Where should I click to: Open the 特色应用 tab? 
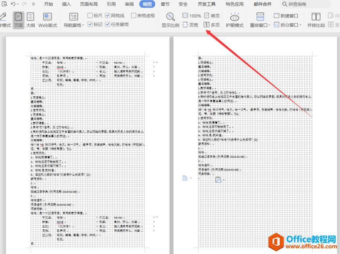234,4
